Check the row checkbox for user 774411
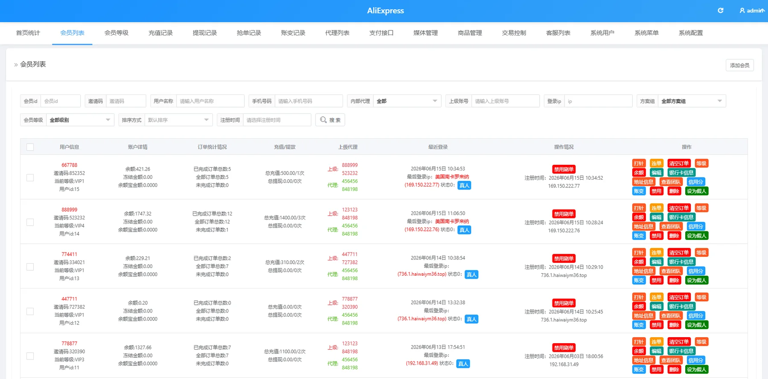768x379 pixels. point(30,267)
